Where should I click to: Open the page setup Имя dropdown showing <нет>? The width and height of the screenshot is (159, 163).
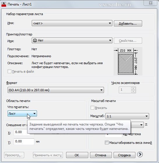[x=72, y=23]
